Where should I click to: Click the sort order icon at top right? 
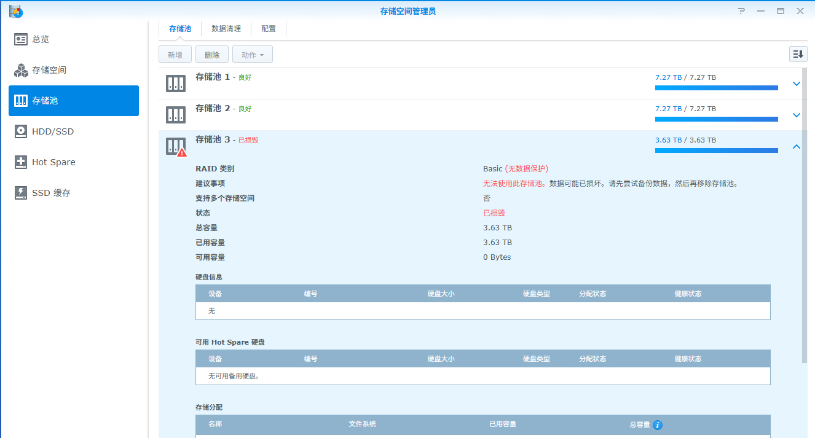tap(798, 54)
